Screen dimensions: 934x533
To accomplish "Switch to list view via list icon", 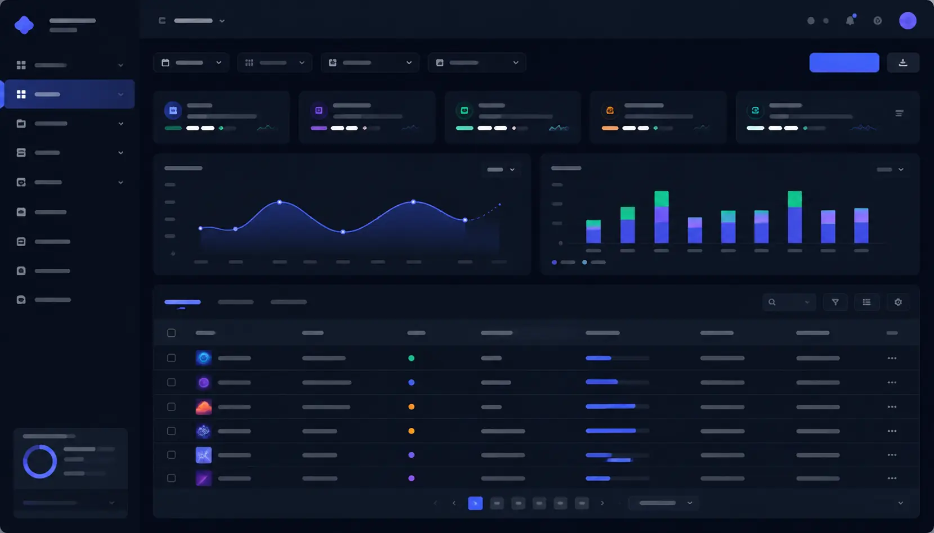I will pyautogui.click(x=866, y=302).
